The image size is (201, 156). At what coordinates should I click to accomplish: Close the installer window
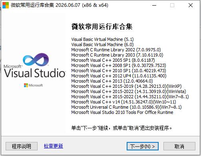point(191,5)
